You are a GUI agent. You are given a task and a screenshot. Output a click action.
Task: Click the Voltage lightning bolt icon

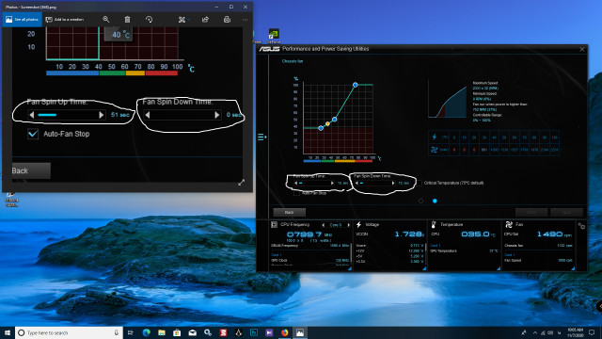pyautogui.click(x=358, y=224)
